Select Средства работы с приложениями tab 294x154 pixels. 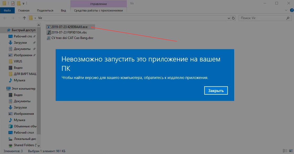(98, 10)
